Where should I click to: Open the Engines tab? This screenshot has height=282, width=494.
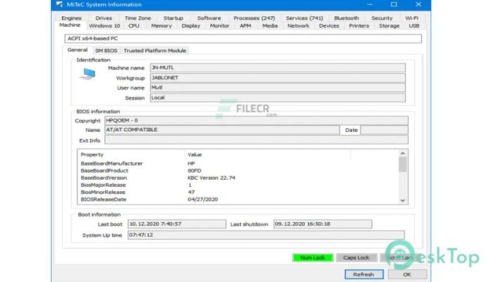71,18
